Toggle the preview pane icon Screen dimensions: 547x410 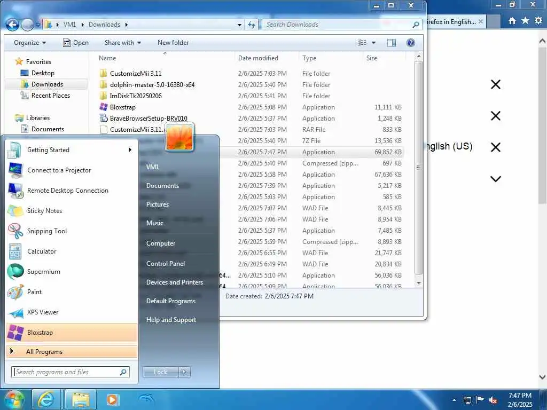392,43
